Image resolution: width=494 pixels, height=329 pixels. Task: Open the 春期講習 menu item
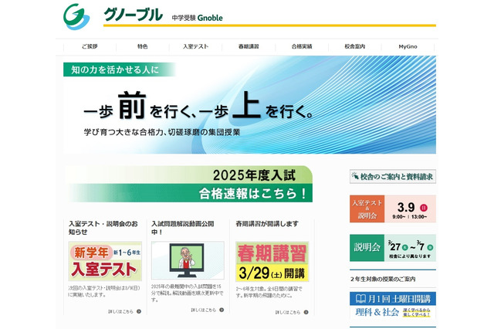click(249, 46)
